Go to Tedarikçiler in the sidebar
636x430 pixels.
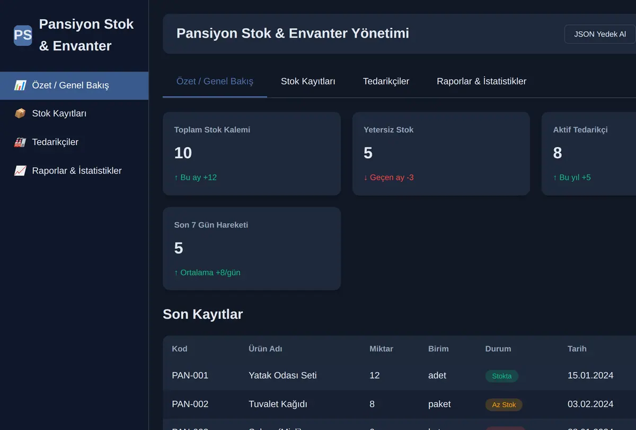pos(74,142)
